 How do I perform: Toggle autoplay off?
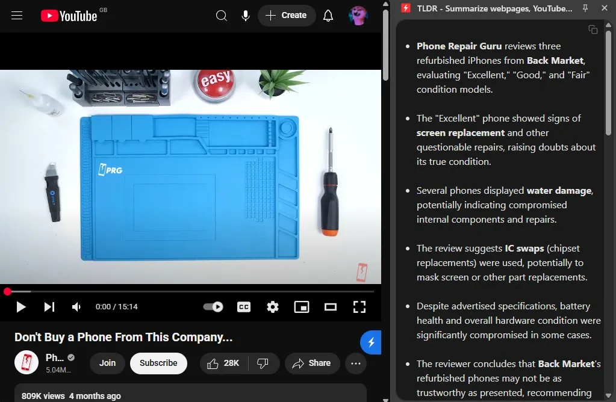(x=213, y=307)
